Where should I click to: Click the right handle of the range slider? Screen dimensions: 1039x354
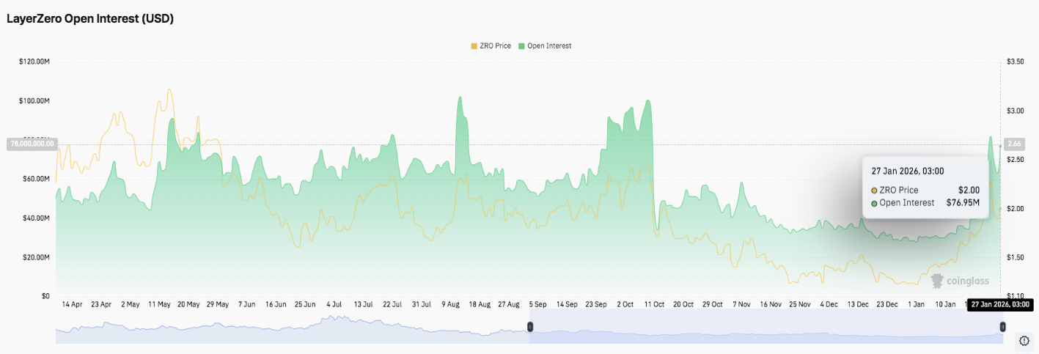tap(1002, 326)
